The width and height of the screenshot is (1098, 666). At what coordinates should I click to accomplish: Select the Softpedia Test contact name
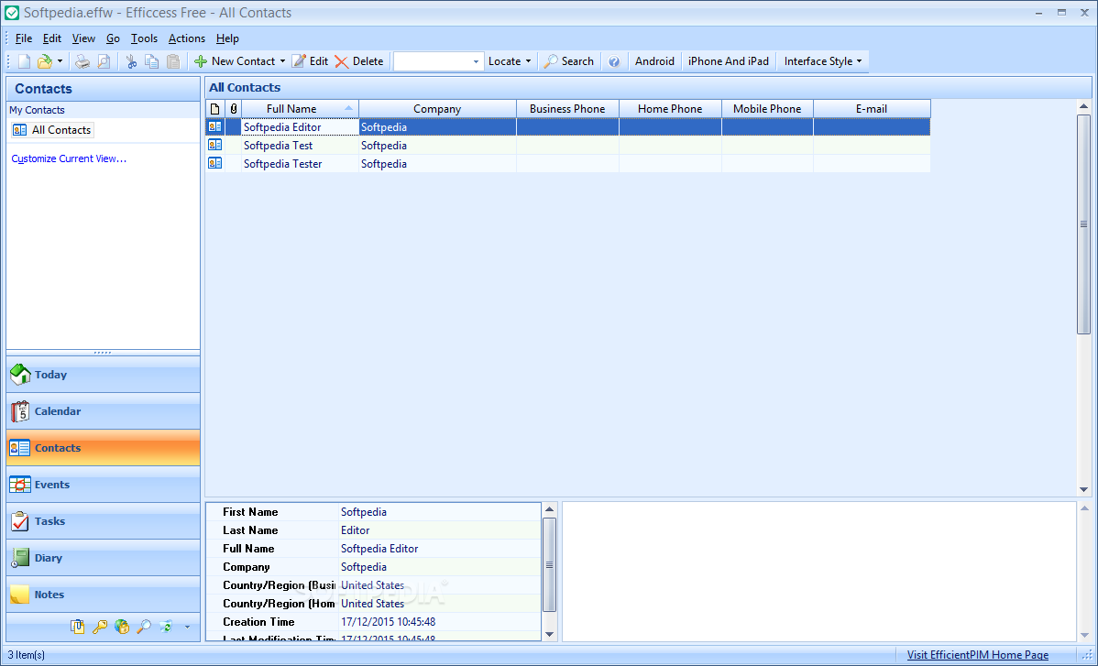[278, 146]
